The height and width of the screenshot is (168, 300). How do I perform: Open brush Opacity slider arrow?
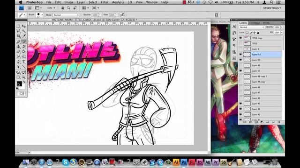click(x=100, y=15)
